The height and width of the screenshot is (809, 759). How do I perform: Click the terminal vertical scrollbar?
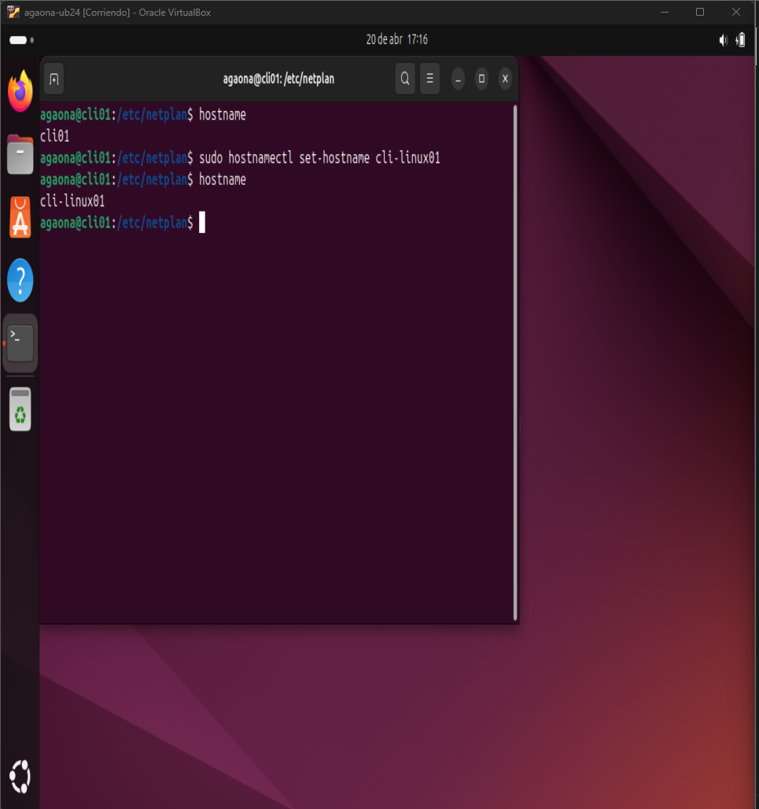(515, 362)
